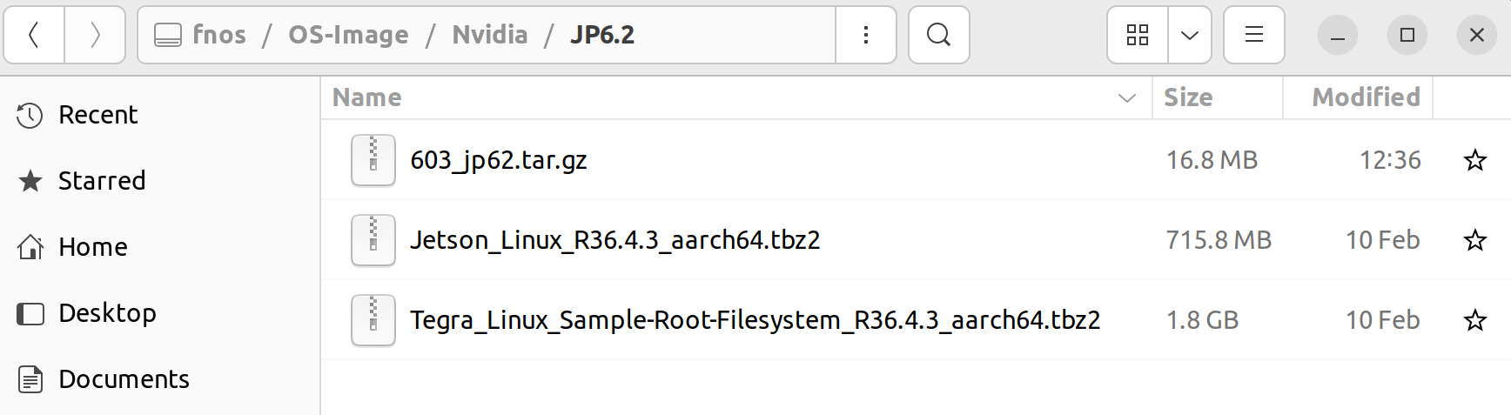This screenshot has height=415, width=1511.
Task: Go forward with the right arrow button
Action: pyautogui.click(x=95, y=35)
